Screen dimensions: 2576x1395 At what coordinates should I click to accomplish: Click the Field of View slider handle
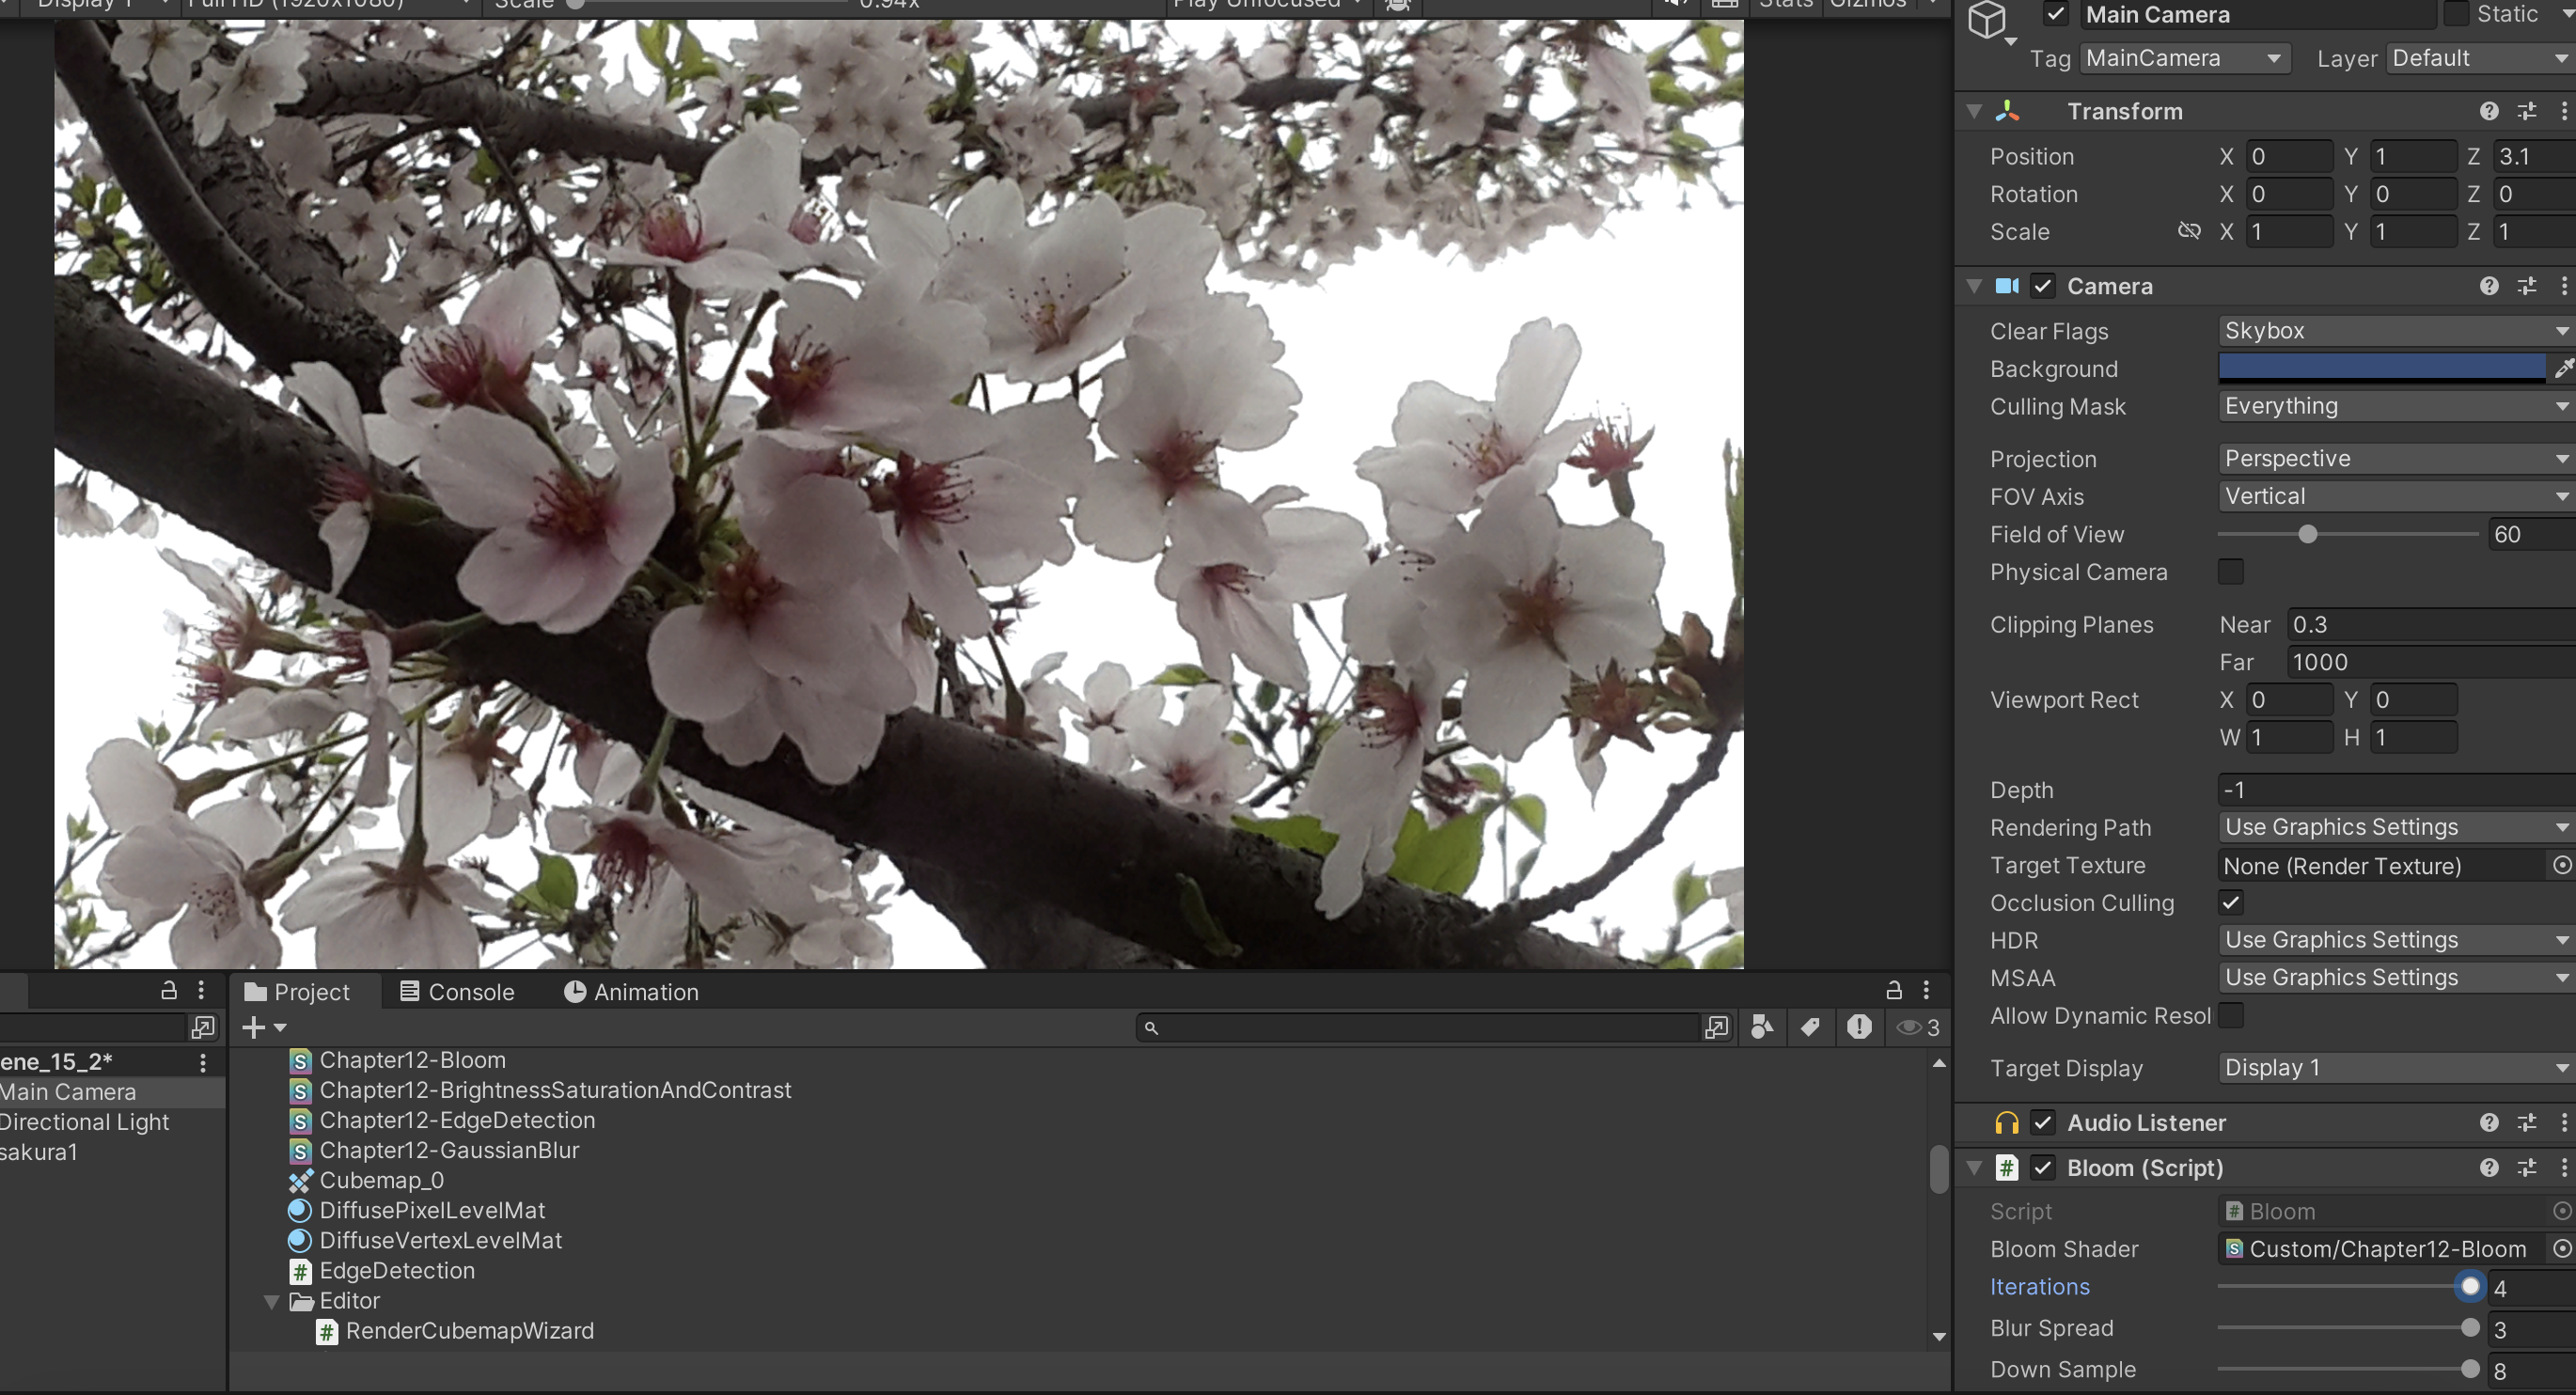coord(2307,535)
